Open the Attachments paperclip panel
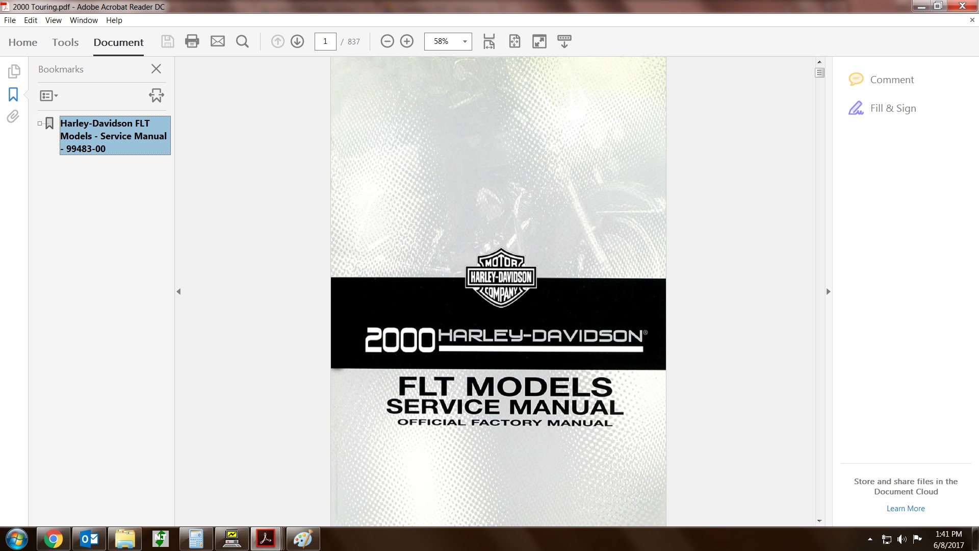979x551 pixels. tap(13, 117)
